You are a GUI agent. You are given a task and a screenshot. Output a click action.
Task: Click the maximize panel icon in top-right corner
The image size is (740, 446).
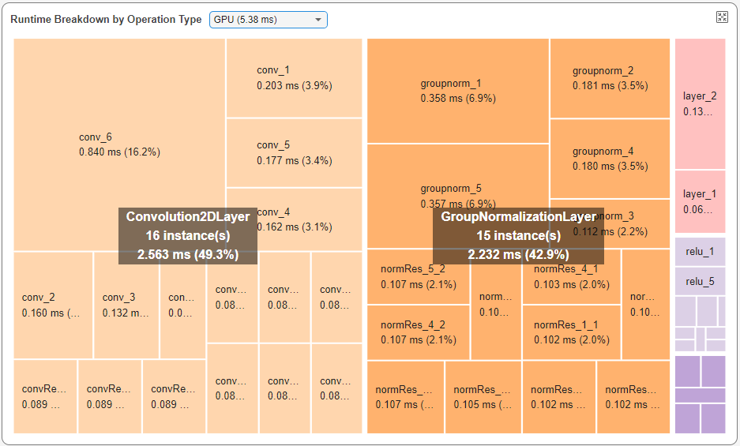coord(721,17)
